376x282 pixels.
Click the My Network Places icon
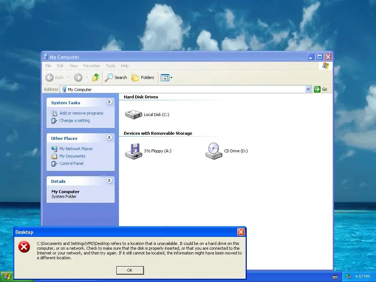pyautogui.click(x=54, y=149)
